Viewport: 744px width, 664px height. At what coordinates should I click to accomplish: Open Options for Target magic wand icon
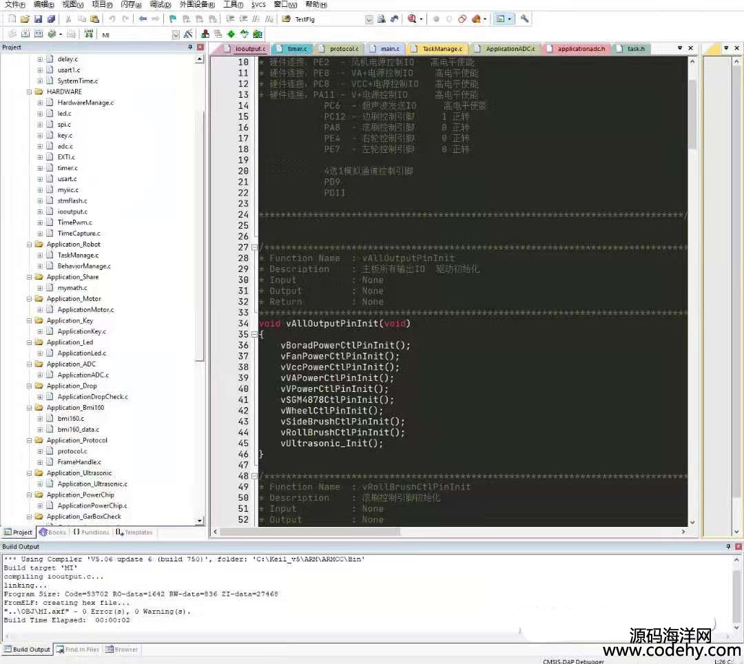click(188, 34)
